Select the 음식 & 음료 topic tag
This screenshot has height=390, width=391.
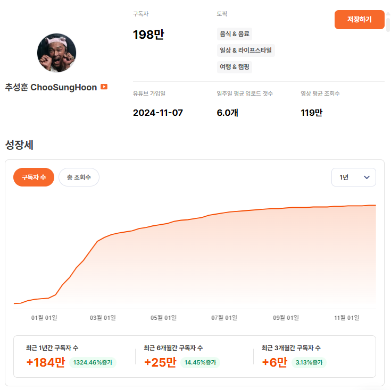[234, 33]
